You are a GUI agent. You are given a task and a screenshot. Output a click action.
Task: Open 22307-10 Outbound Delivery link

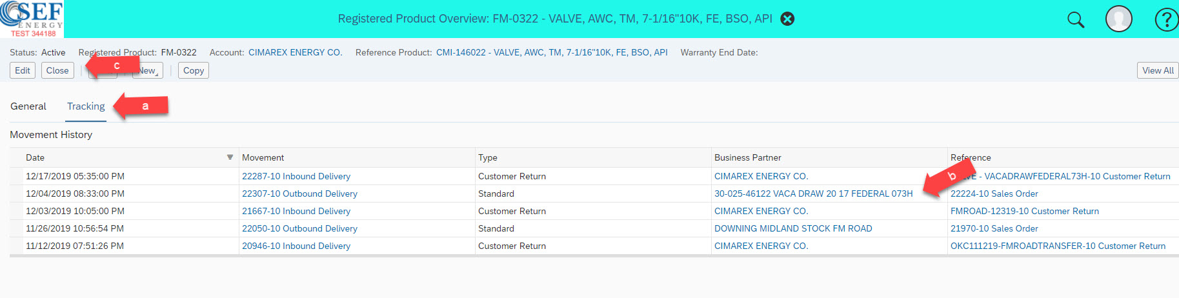click(299, 194)
